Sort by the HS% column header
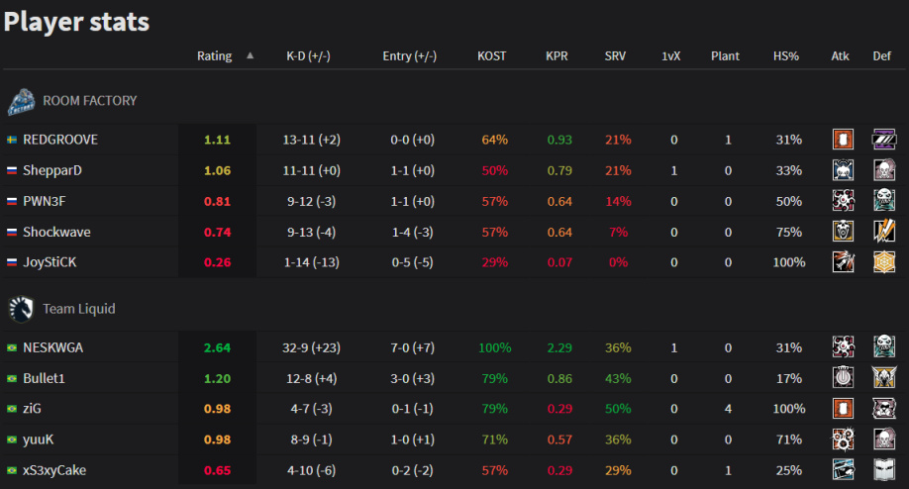Image resolution: width=909 pixels, height=489 pixels. point(786,56)
